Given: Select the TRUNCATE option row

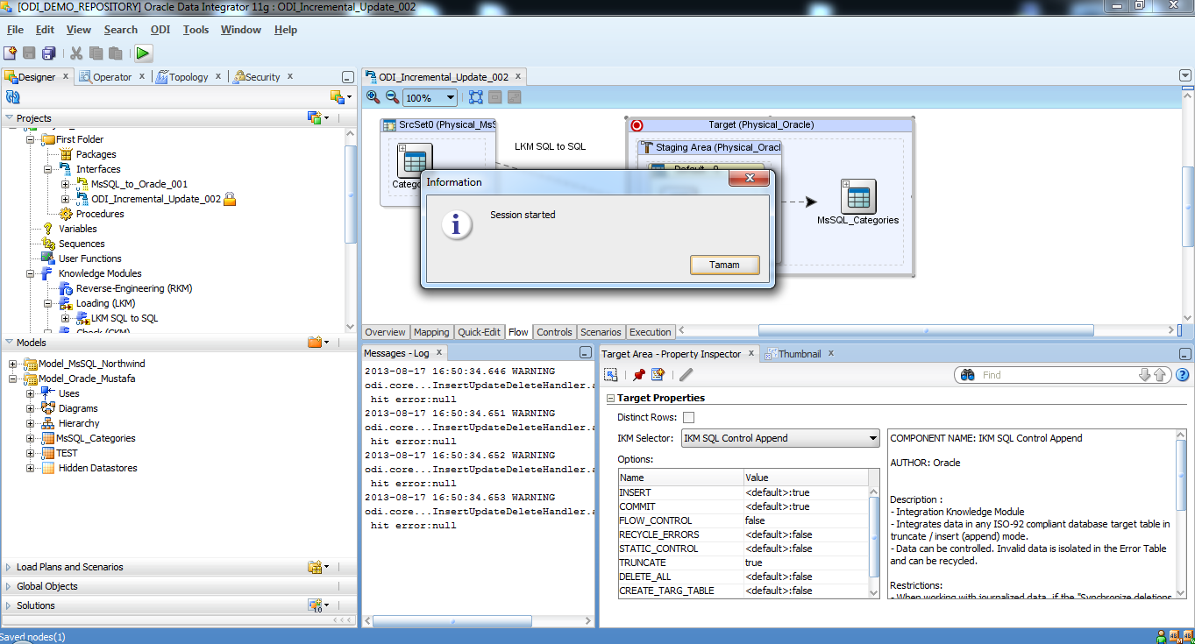Looking at the screenshot, I should click(x=743, y=563).
